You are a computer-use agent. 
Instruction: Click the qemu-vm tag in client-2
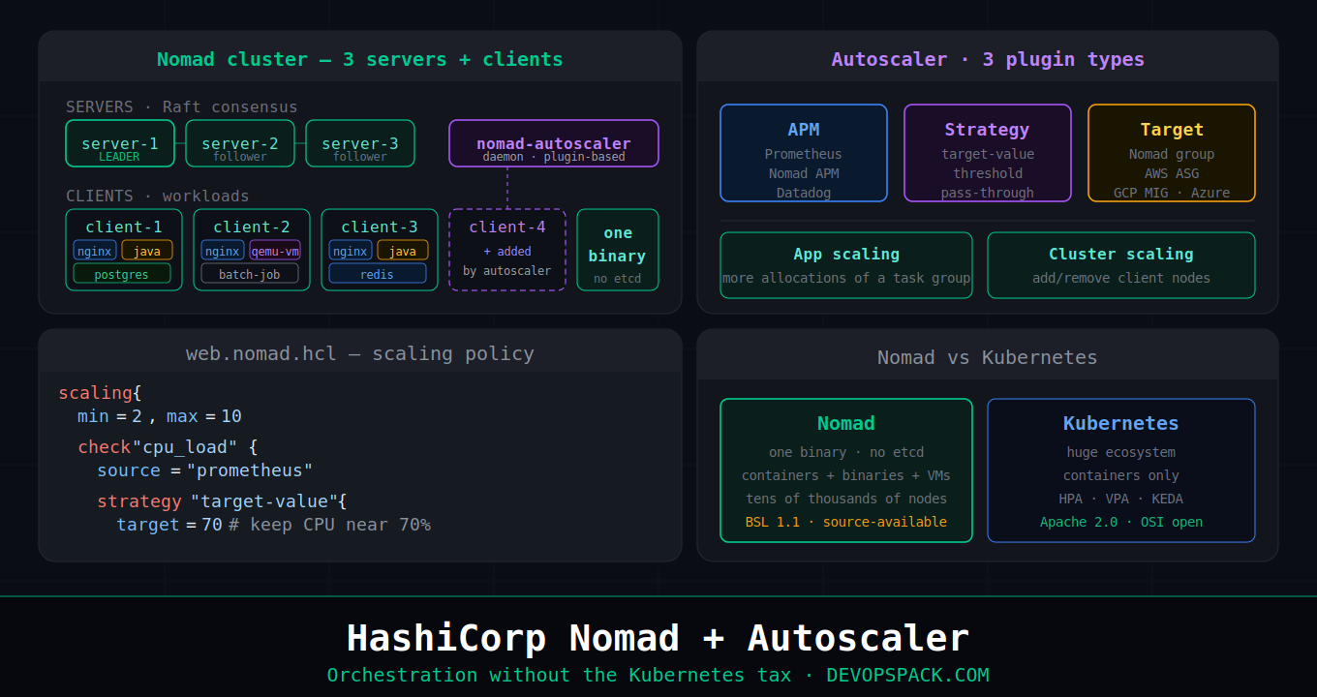coord(275,251)
